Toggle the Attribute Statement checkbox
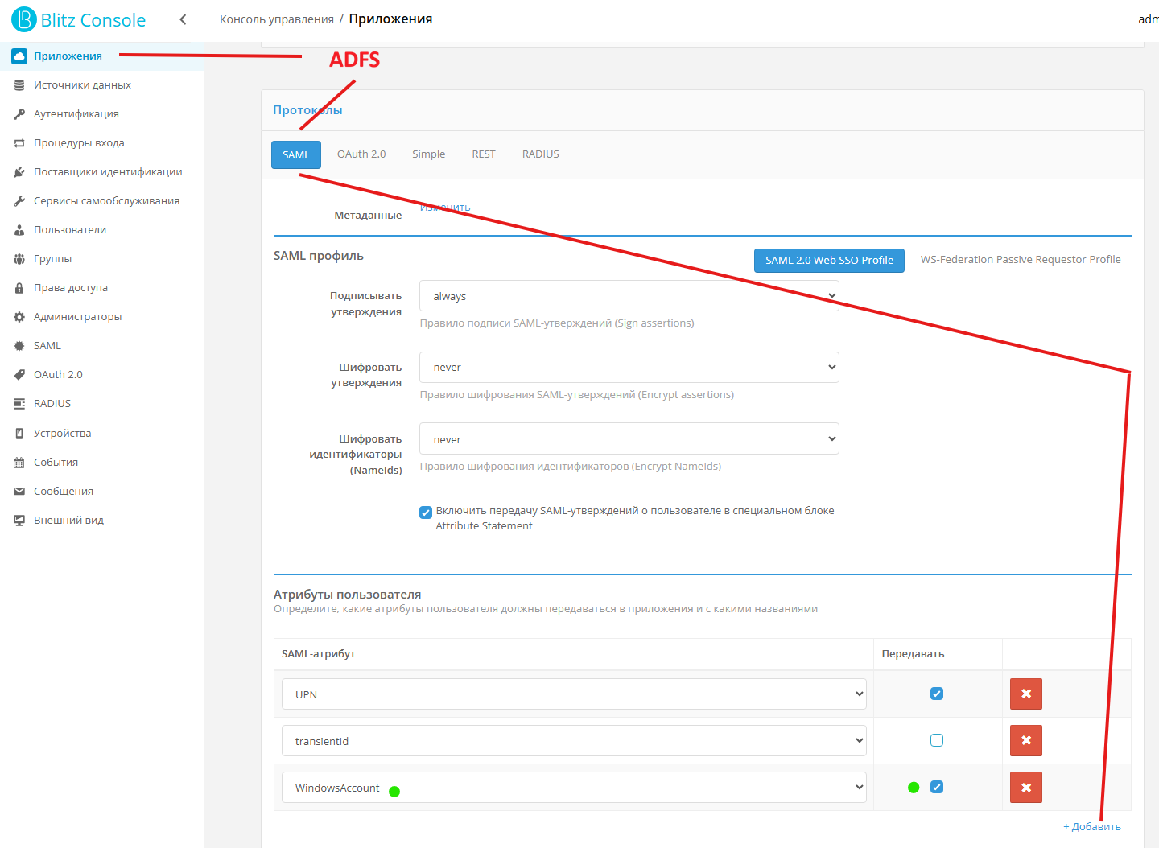The width and height of the screenshot is (1159, 848). click(426, 513)
